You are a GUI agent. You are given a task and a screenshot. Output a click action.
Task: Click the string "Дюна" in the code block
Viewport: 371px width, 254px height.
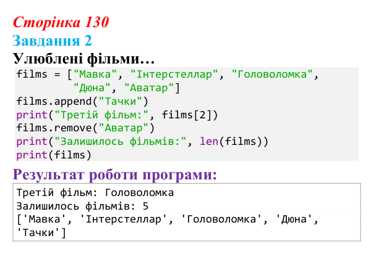(92, 88)
